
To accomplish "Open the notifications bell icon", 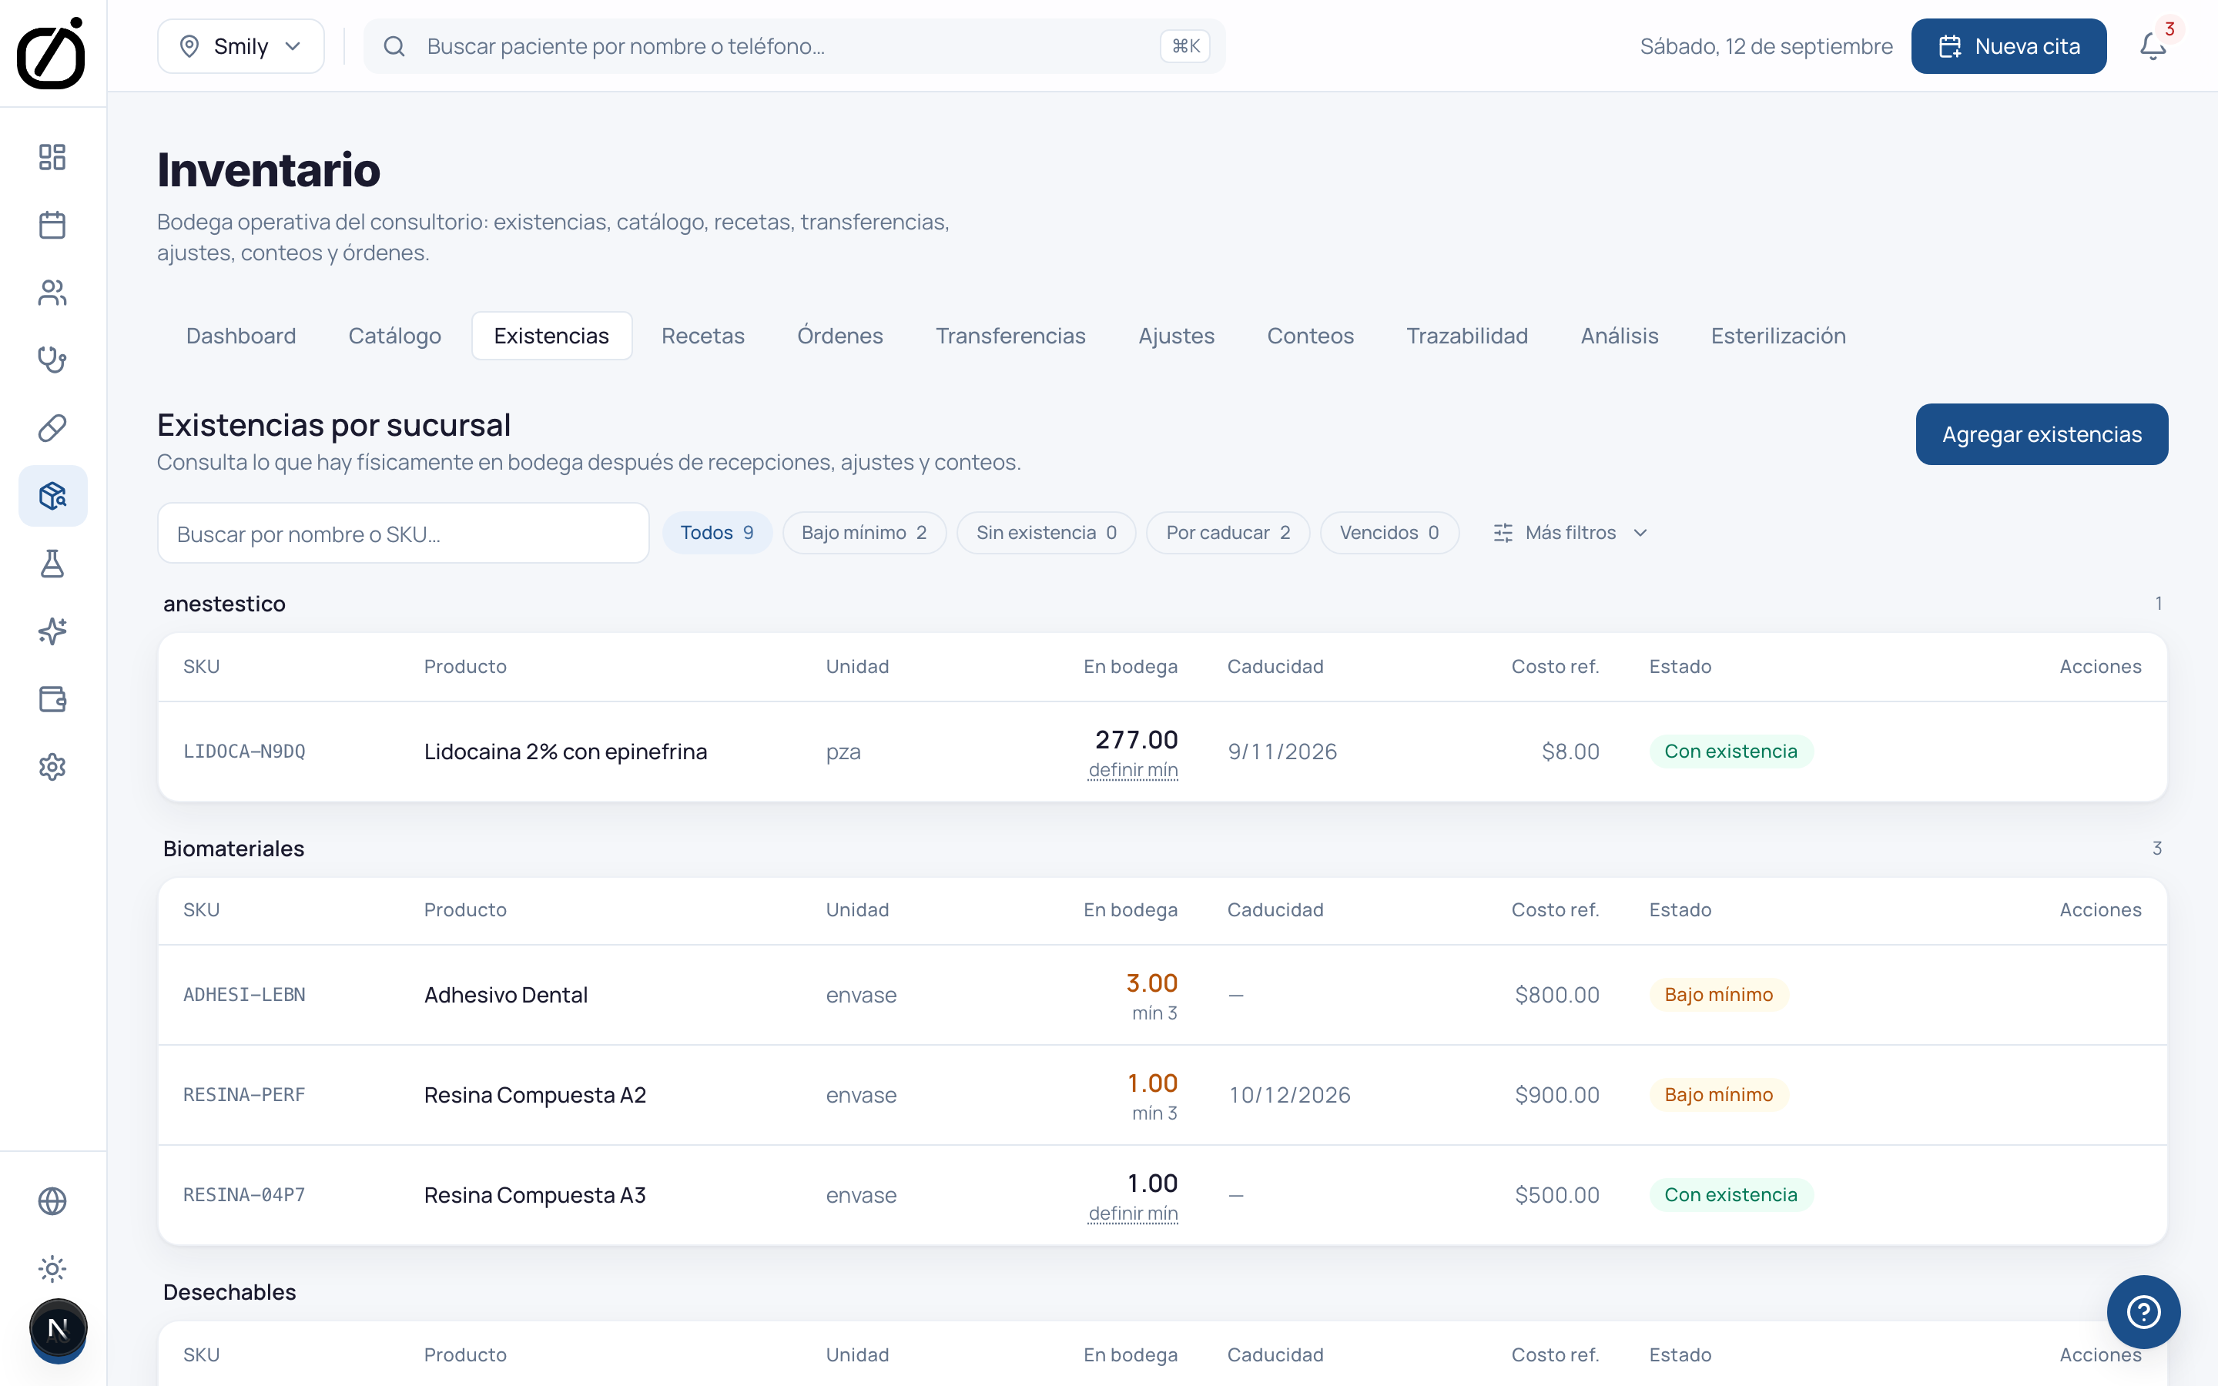I will 2153,46.
